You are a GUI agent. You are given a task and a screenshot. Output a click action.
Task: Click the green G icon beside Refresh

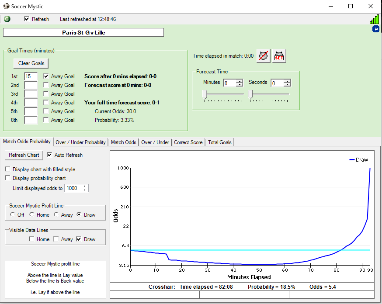pyautogui.click(x=7, y=19)
